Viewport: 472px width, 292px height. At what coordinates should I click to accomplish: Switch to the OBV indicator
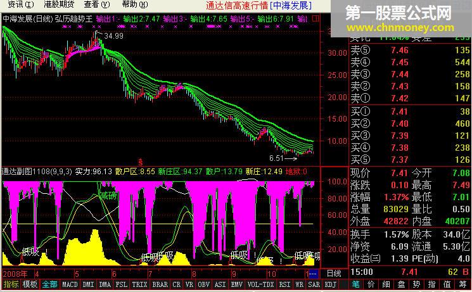click(x=204, y=284)
